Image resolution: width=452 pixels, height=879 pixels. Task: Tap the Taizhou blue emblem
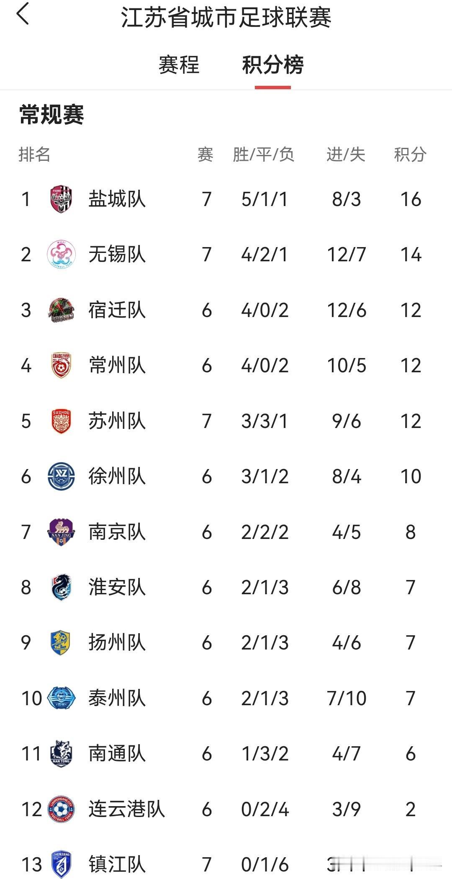[61, 698]
